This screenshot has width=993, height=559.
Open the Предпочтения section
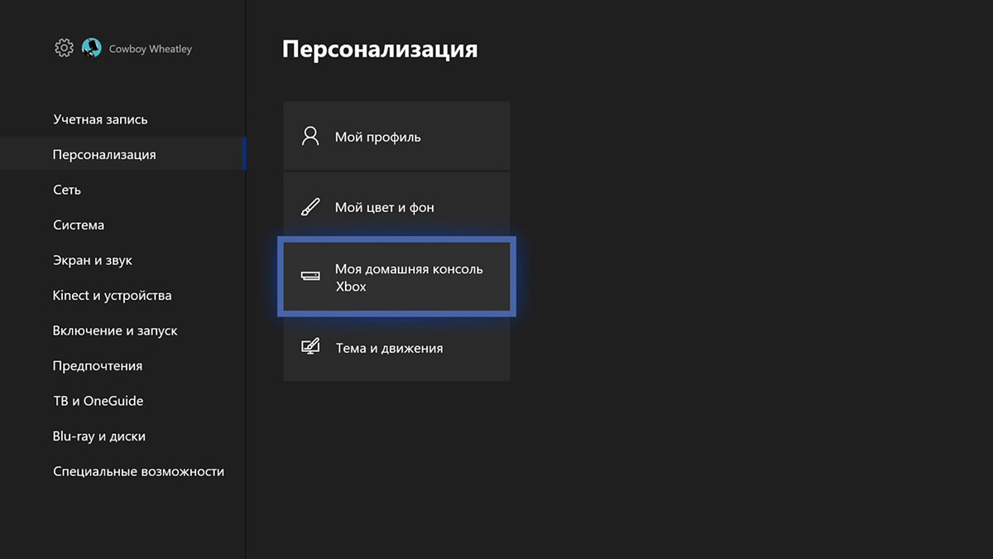[x=98, y=366]
